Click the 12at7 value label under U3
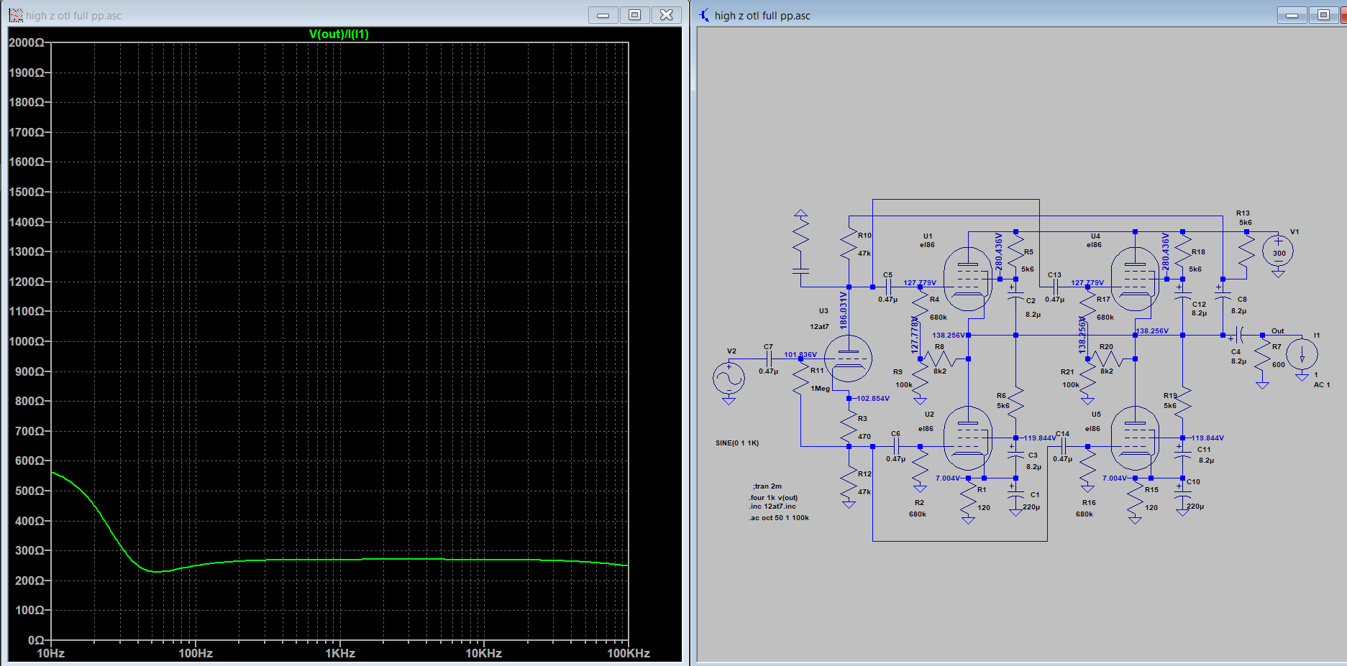The image size is (1347, 666). coord(819,327)
